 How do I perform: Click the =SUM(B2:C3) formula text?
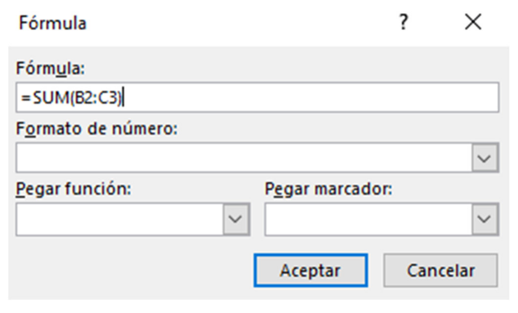point(72,98)
